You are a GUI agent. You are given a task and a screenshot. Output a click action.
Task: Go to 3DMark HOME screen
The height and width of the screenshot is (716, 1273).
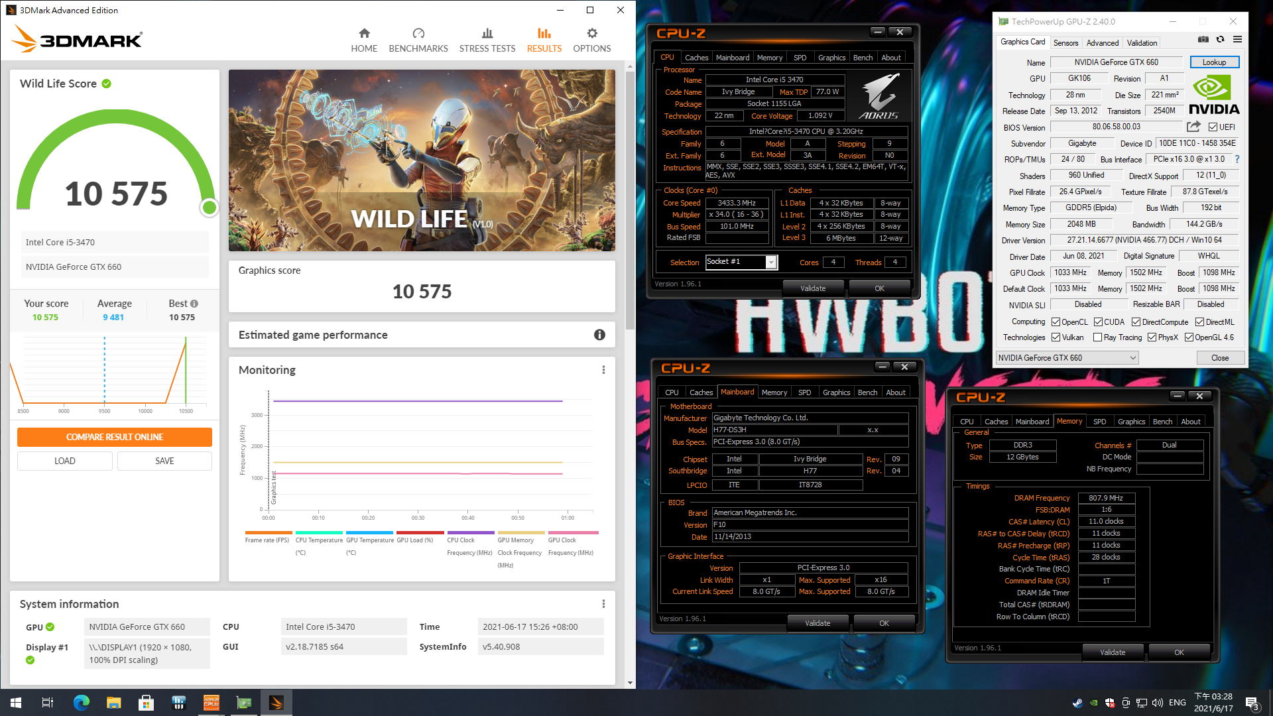(364, 40)
